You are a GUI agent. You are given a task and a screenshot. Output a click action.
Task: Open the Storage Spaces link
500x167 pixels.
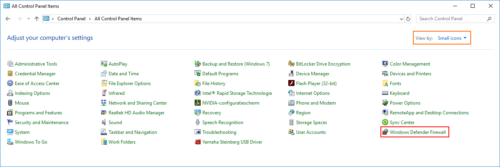click(x=312, y=123)
